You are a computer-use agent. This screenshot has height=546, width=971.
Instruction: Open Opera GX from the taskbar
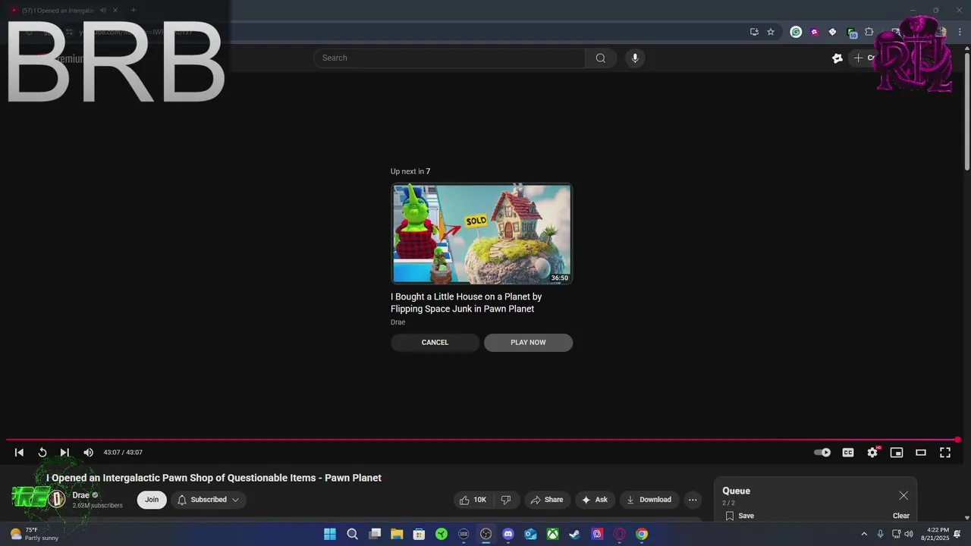coord(620,534)
